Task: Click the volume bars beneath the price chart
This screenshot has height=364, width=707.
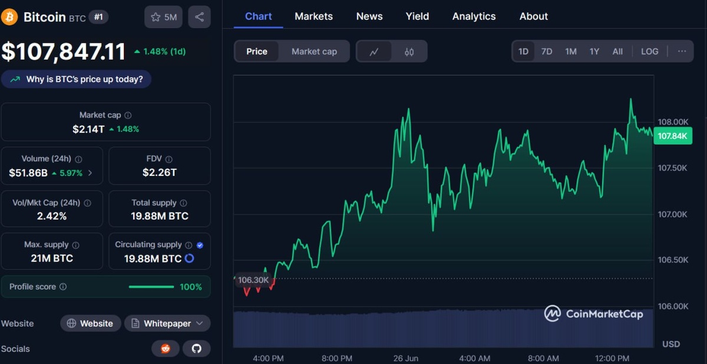Action: coord(444,329)
